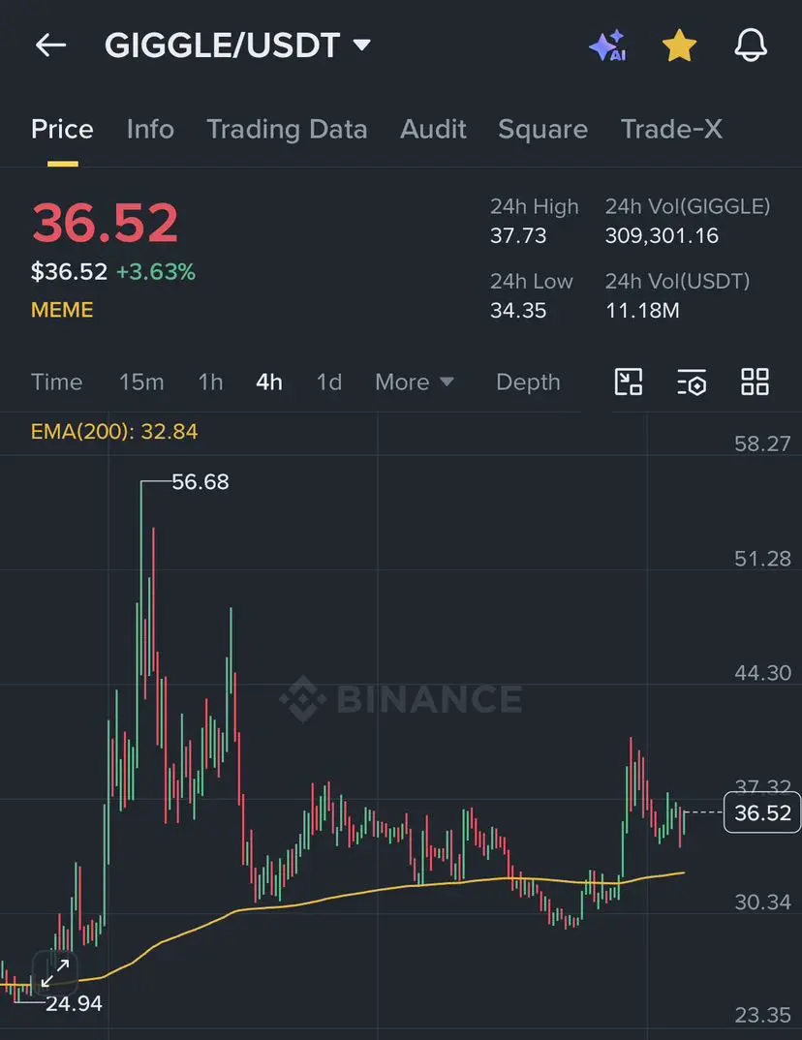Open chart indicator settings icon
Image resolution: width=802 pixels, height=1040 pixels.
tap(692, 382)
